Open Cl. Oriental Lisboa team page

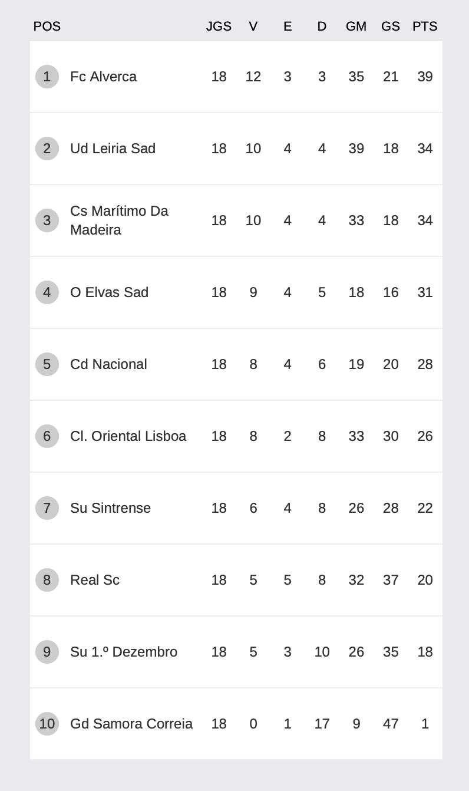128,436
